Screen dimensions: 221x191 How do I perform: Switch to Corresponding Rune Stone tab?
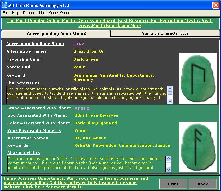tap(56, 34)
